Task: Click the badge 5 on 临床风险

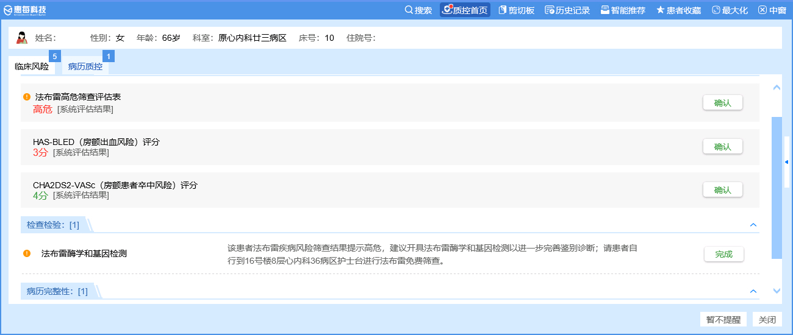Action: [x=54, y=57]
